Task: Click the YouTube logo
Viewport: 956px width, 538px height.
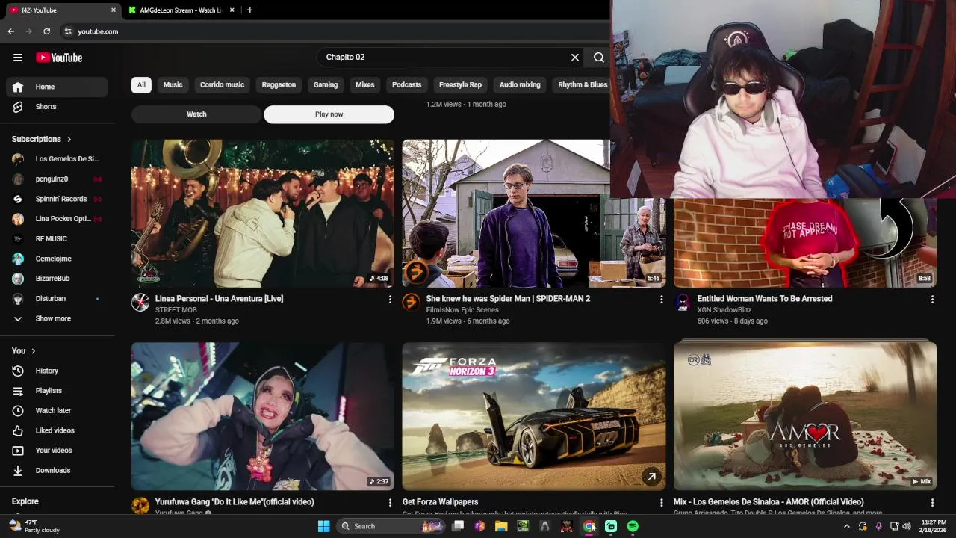Action: pyautogui.click(x=59, y=58)
